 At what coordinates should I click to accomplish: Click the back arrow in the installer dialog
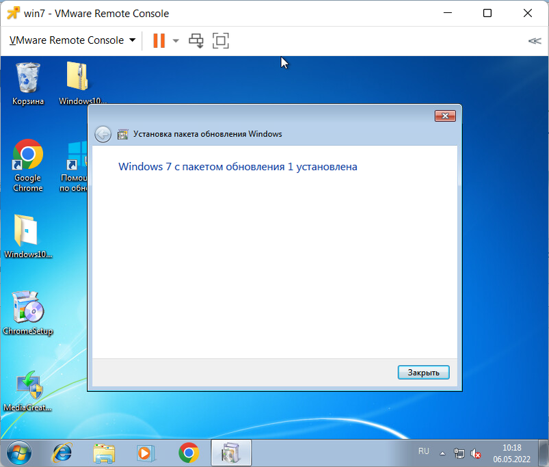tap(103, 134)
